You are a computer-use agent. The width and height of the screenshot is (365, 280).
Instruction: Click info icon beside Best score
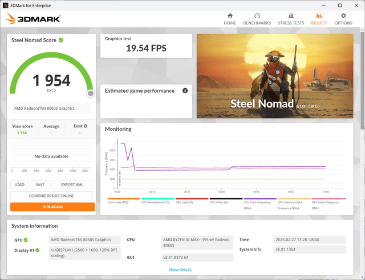(86, 126)
